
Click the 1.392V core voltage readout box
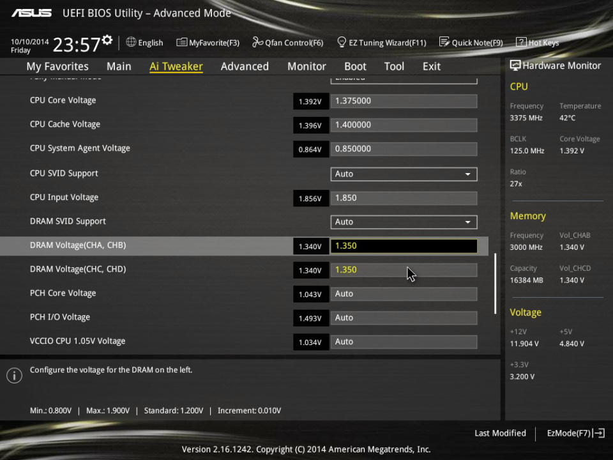311,102
